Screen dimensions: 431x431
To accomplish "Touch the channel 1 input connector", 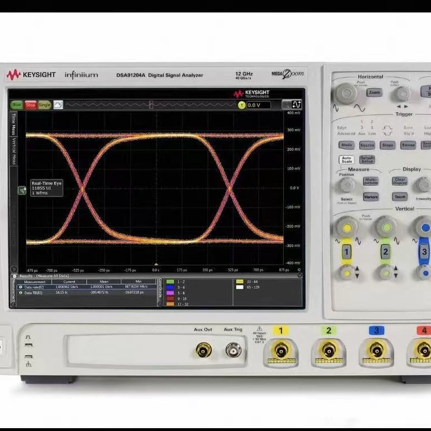I will pos(281,352).
